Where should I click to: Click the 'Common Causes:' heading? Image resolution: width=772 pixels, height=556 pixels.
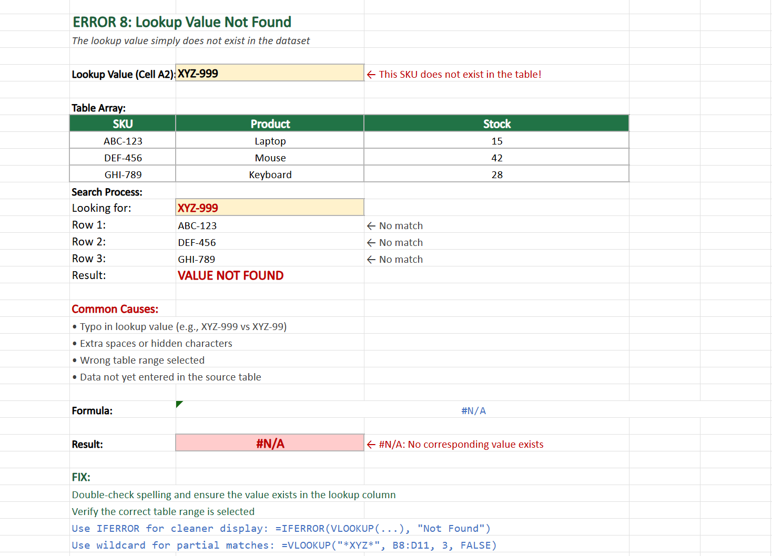pyautogui.click(x=115, y=309)
